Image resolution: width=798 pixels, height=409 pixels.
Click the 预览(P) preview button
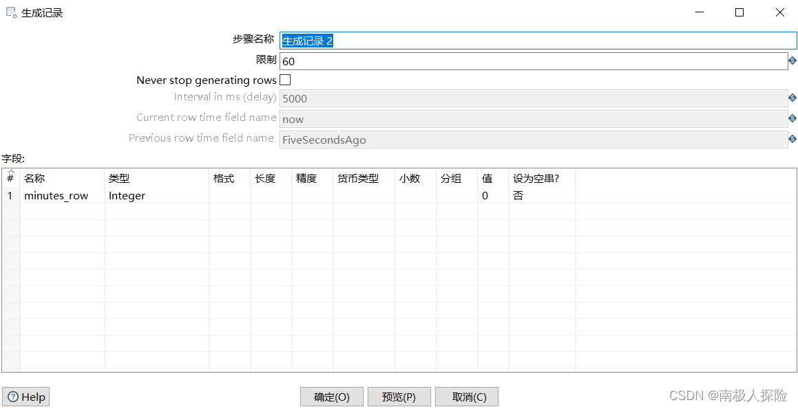pyautogui.click(x=399, y=397)
